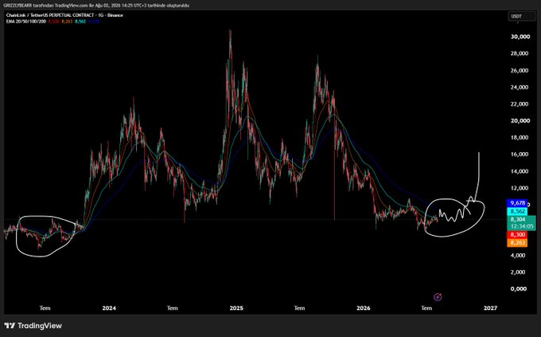The height and width of the screenshot is (337, 541).
Task: Click the orange EMA legend value 8,263
Action: tap(67, 22)
